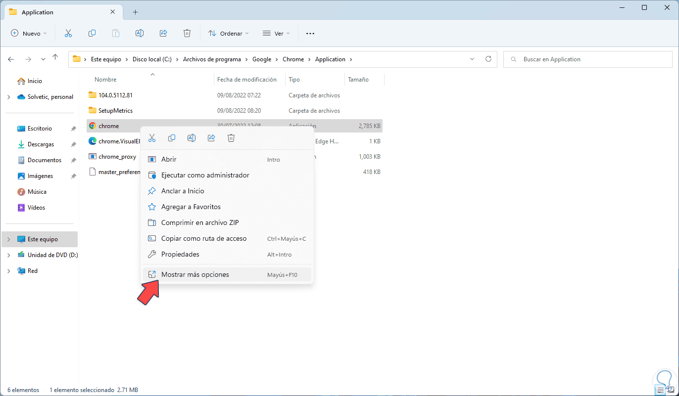Sort by the Nombre column header
This screenshot has height=396, width=679.
(105, 80)
